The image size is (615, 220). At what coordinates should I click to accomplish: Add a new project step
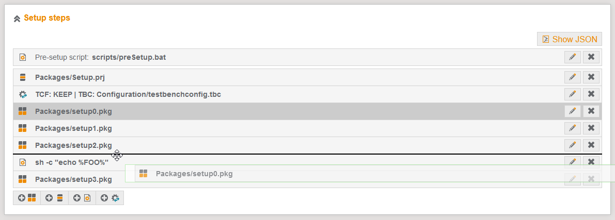point(54,198)
